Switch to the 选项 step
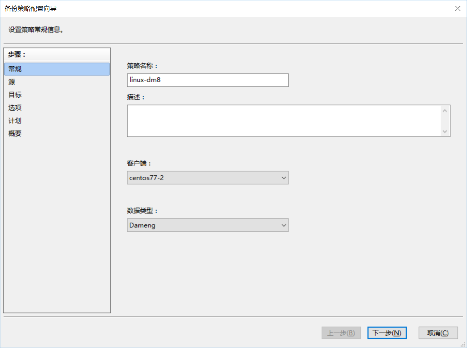Image resolution: width=467 pixels, height=348 pixels. coord(15,108)
